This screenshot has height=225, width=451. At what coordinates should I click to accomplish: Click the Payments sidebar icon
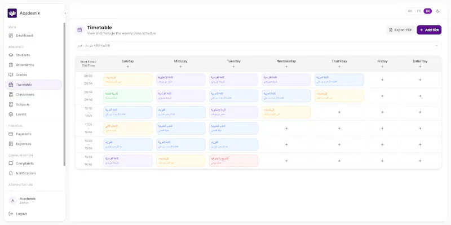11,134
